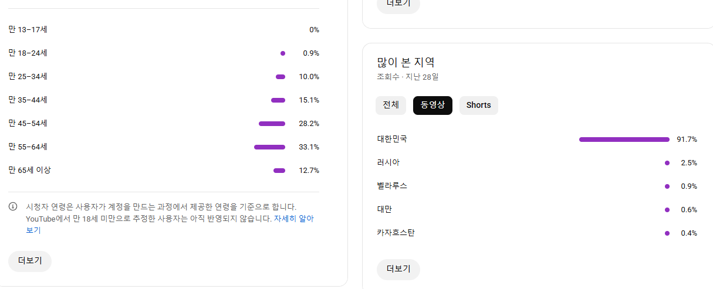Click the 만 35–44세 age label
The width and height of the screenshot is (713, 289).
(28, 100)
